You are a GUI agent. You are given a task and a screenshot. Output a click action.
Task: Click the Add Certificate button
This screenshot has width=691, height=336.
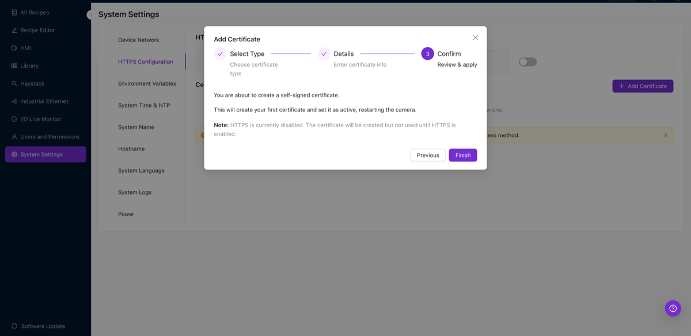(643, 85)
